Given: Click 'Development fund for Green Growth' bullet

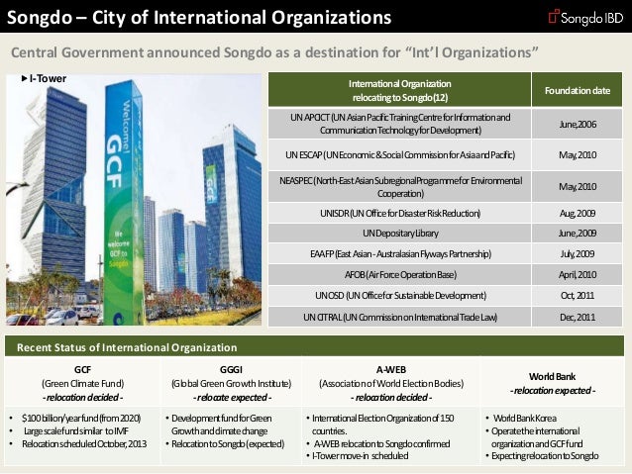Looking at the screenshot, I should pyautogui.click(x=221, y=425).
